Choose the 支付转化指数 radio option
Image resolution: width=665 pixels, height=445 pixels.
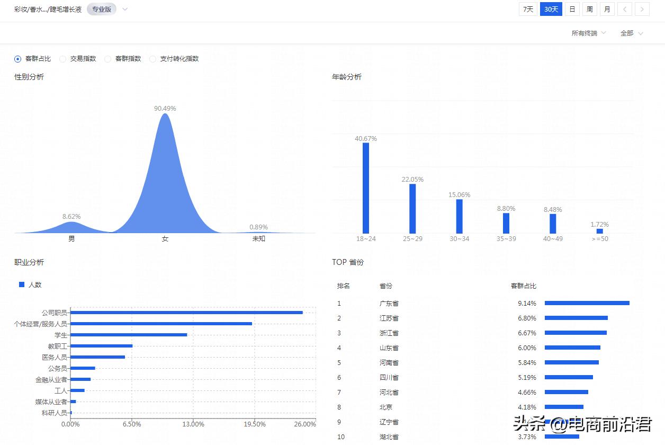[153, 59]
